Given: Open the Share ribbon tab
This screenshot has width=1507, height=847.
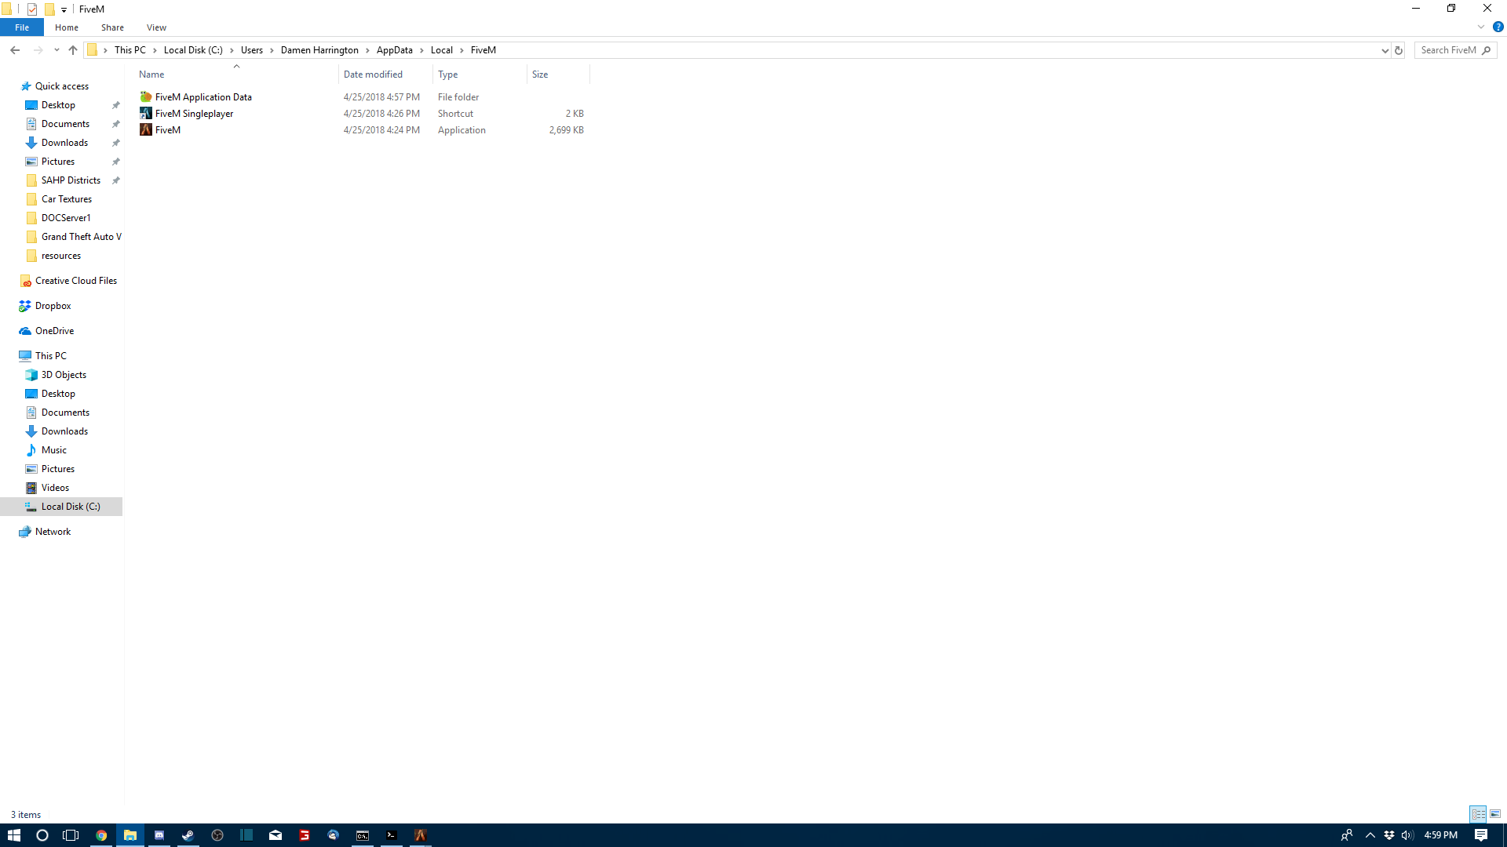Looking at the screenshot, I should [112, 27].
